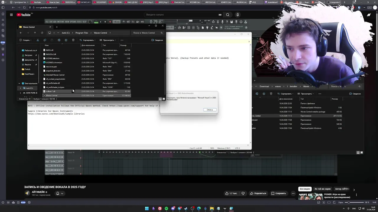Select the Автор: АЙТИМЕЙК chip

(342, 189)
